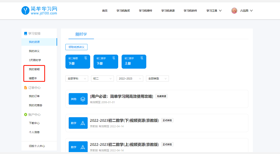
Task: Open 我的优惠券 in sidebar
Action: [35, 105]
